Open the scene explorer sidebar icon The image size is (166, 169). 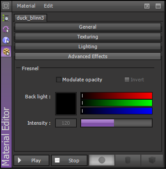coord(6,18)
